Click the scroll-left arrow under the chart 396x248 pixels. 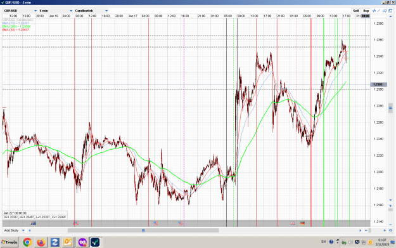[30, 230]
